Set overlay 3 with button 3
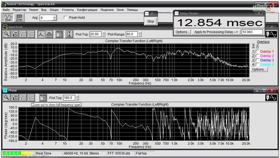Screen dimensions: 280x158 253,60
